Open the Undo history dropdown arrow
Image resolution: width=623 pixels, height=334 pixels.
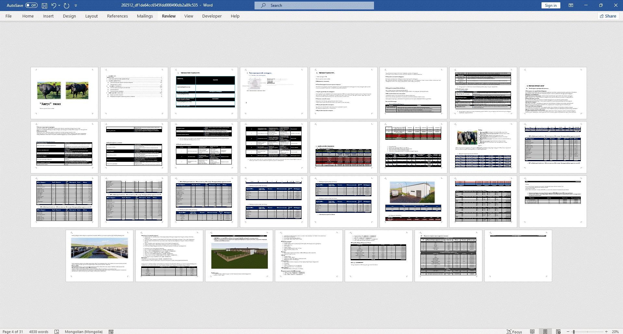(x=59, y=6)
